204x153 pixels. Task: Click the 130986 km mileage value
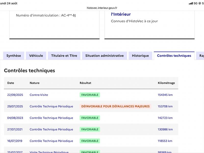(165, 129)
